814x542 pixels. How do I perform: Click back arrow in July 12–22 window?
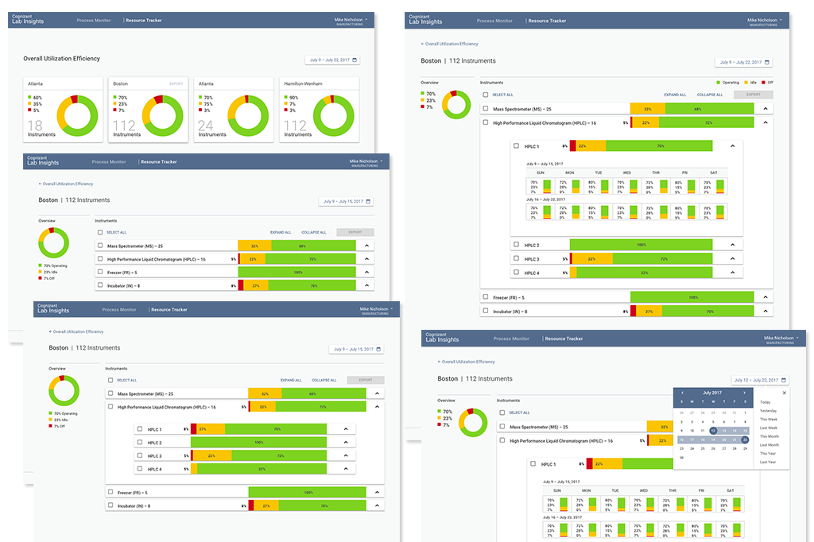[x=439, y=362]
